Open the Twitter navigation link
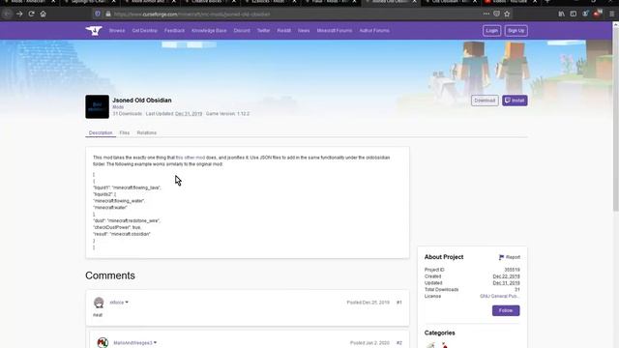The height and width of the screenshot is (348, 619). coord(263,30)
